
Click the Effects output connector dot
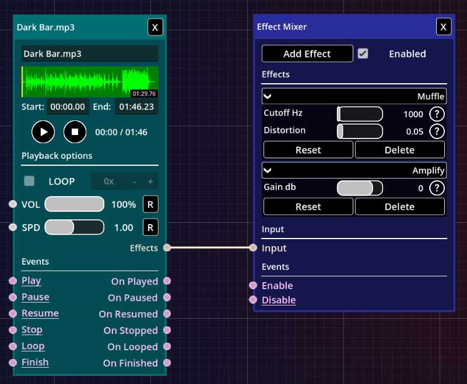(x=167, y=248)
